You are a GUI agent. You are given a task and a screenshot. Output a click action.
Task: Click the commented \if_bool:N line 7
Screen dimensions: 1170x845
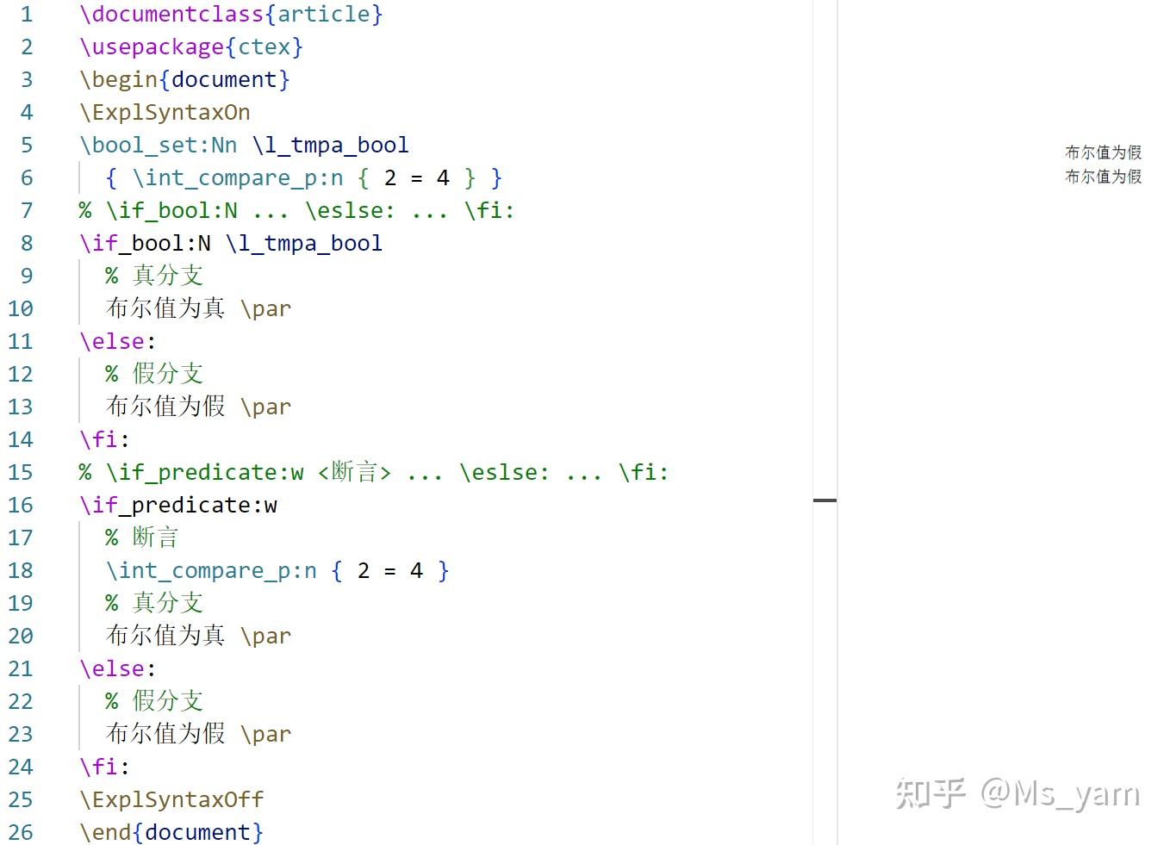pos(297,209)
